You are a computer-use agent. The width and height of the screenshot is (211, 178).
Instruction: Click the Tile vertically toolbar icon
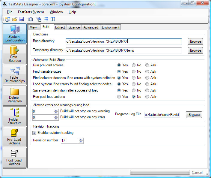(x=53, y=19)
